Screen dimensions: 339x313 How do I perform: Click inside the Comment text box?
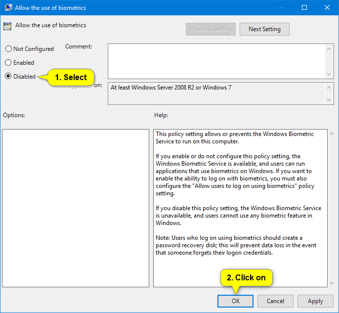click(x=216, y=60)
